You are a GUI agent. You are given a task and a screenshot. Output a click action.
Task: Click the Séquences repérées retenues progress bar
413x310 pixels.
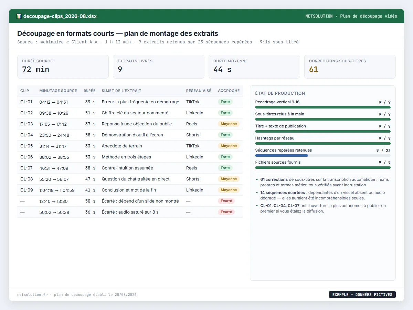tap(323, 155)
